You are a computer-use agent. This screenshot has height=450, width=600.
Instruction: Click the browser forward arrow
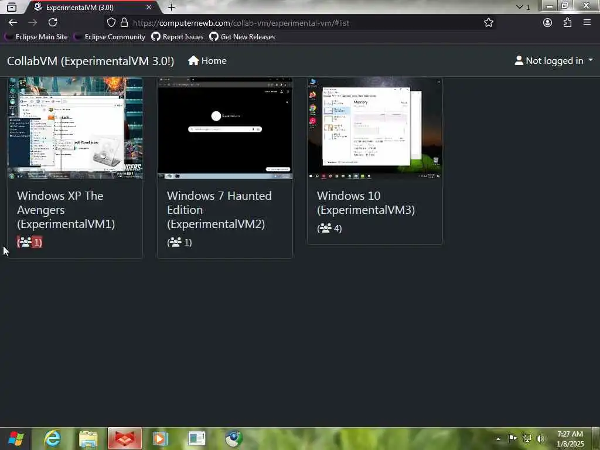tap(33, 23)
